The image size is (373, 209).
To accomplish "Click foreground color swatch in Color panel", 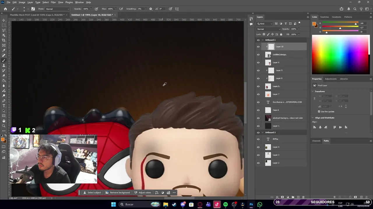I will point(314,24).
